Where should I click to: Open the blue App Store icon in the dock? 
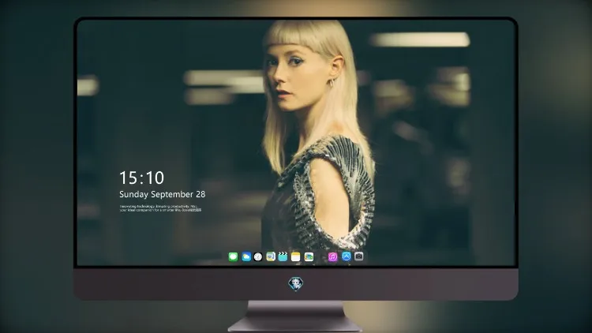tap(347, 256)
